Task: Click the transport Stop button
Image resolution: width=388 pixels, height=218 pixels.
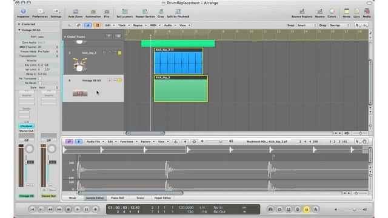Action: 69,210
